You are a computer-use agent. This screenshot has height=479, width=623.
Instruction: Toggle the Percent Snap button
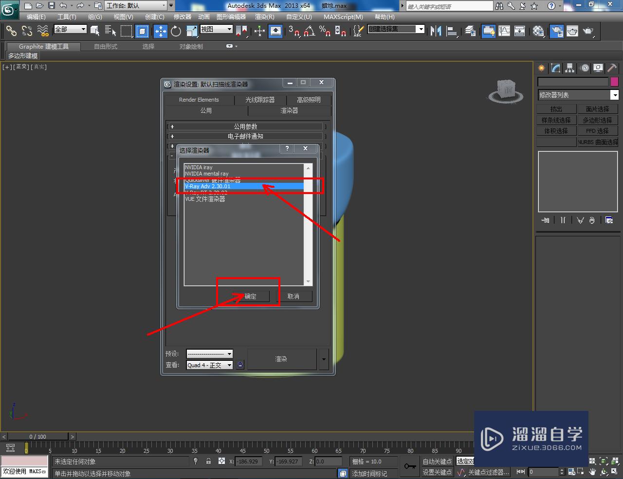[325, 31]
